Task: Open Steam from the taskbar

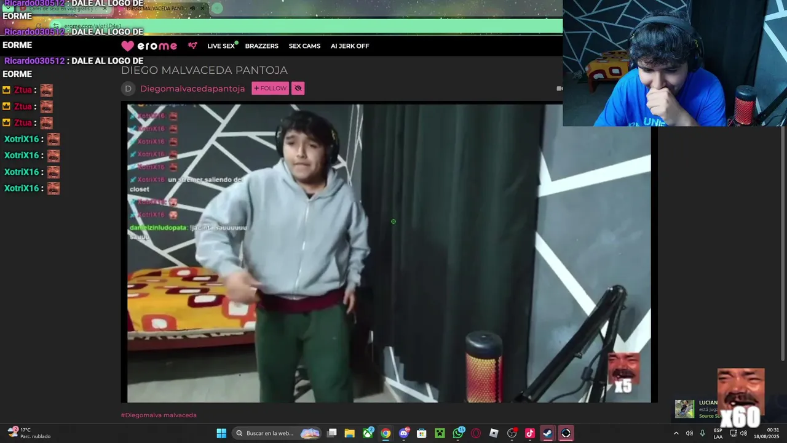Action: [x=547, y=433]
